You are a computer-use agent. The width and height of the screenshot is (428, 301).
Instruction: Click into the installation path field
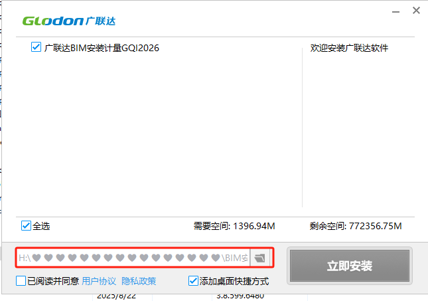pos(133,258)
